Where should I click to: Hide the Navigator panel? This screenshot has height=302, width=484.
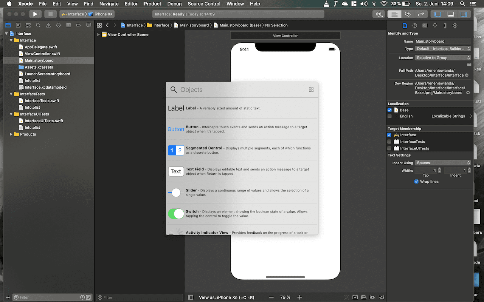click(437, 14)
